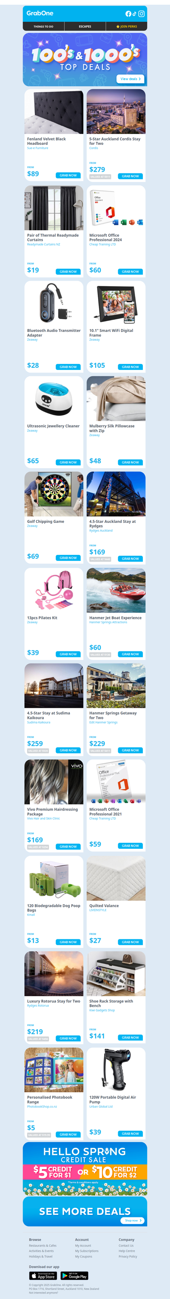Click View deals on top banner

click(130, 79)
